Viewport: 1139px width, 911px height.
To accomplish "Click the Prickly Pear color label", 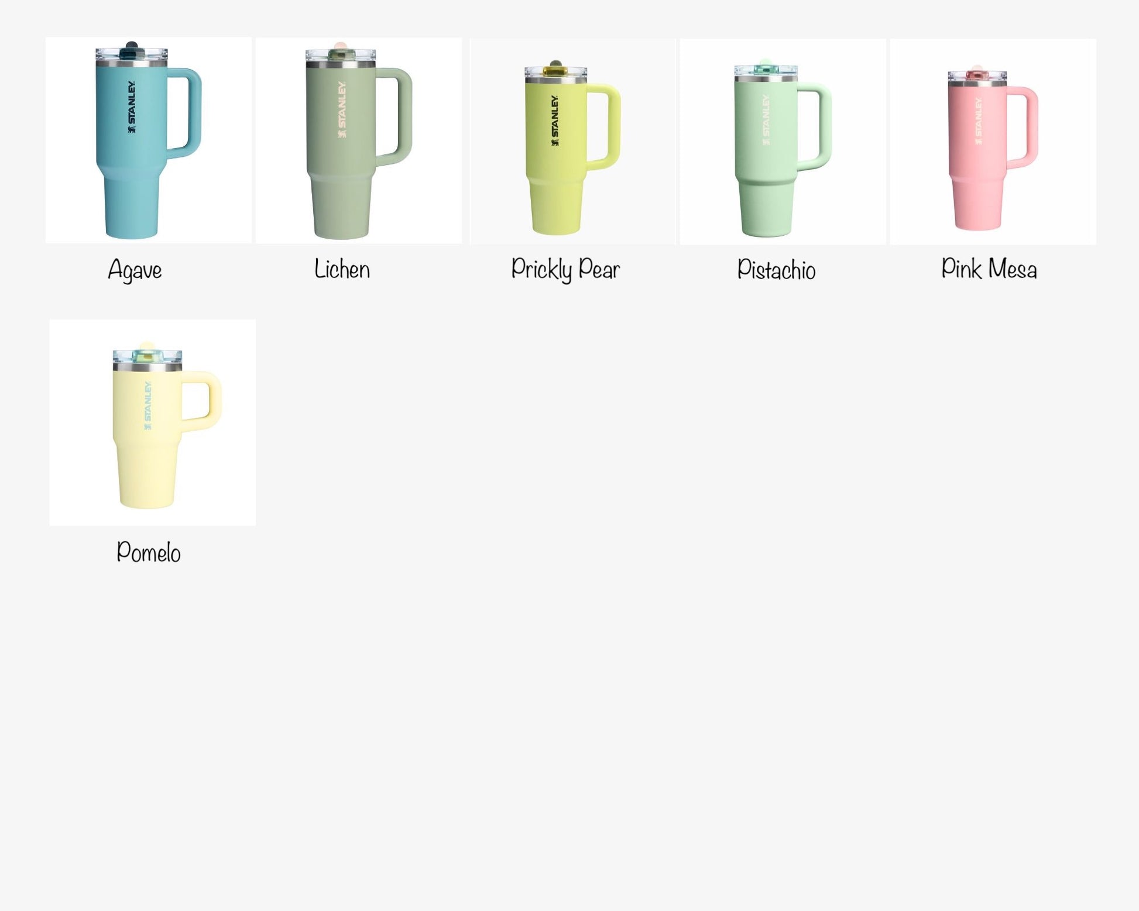I will point(565,270).
